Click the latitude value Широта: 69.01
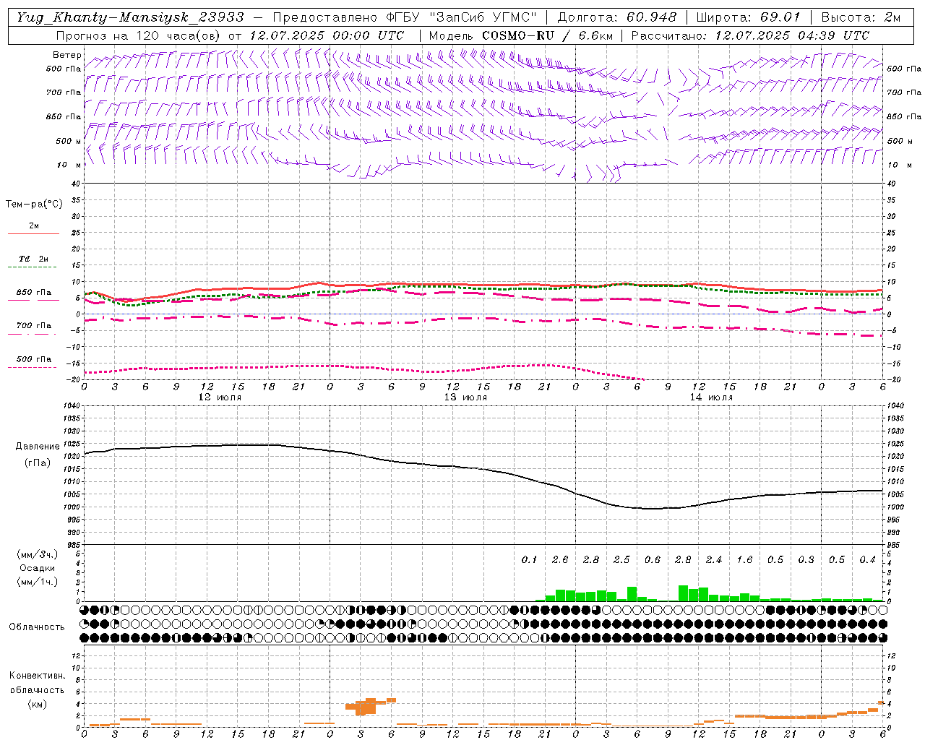This screenshot has height=740, width=925. (749, 17)
